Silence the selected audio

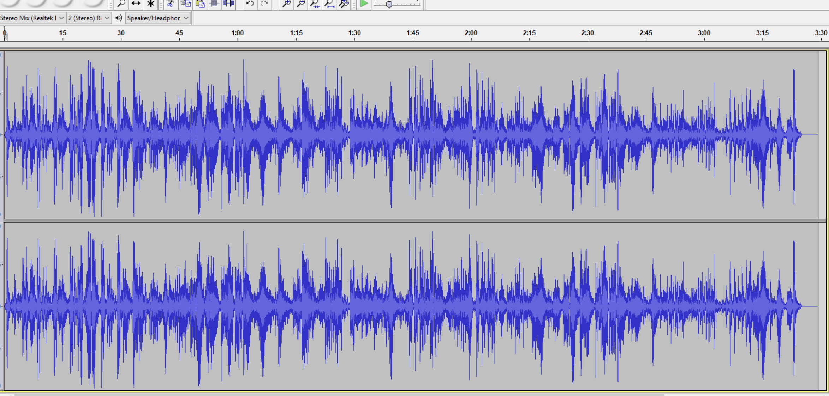pos(229,4)
